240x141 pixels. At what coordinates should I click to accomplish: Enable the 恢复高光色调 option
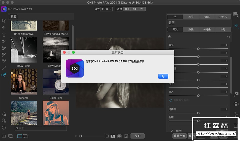pyautogui.click(x=171, y=100)
